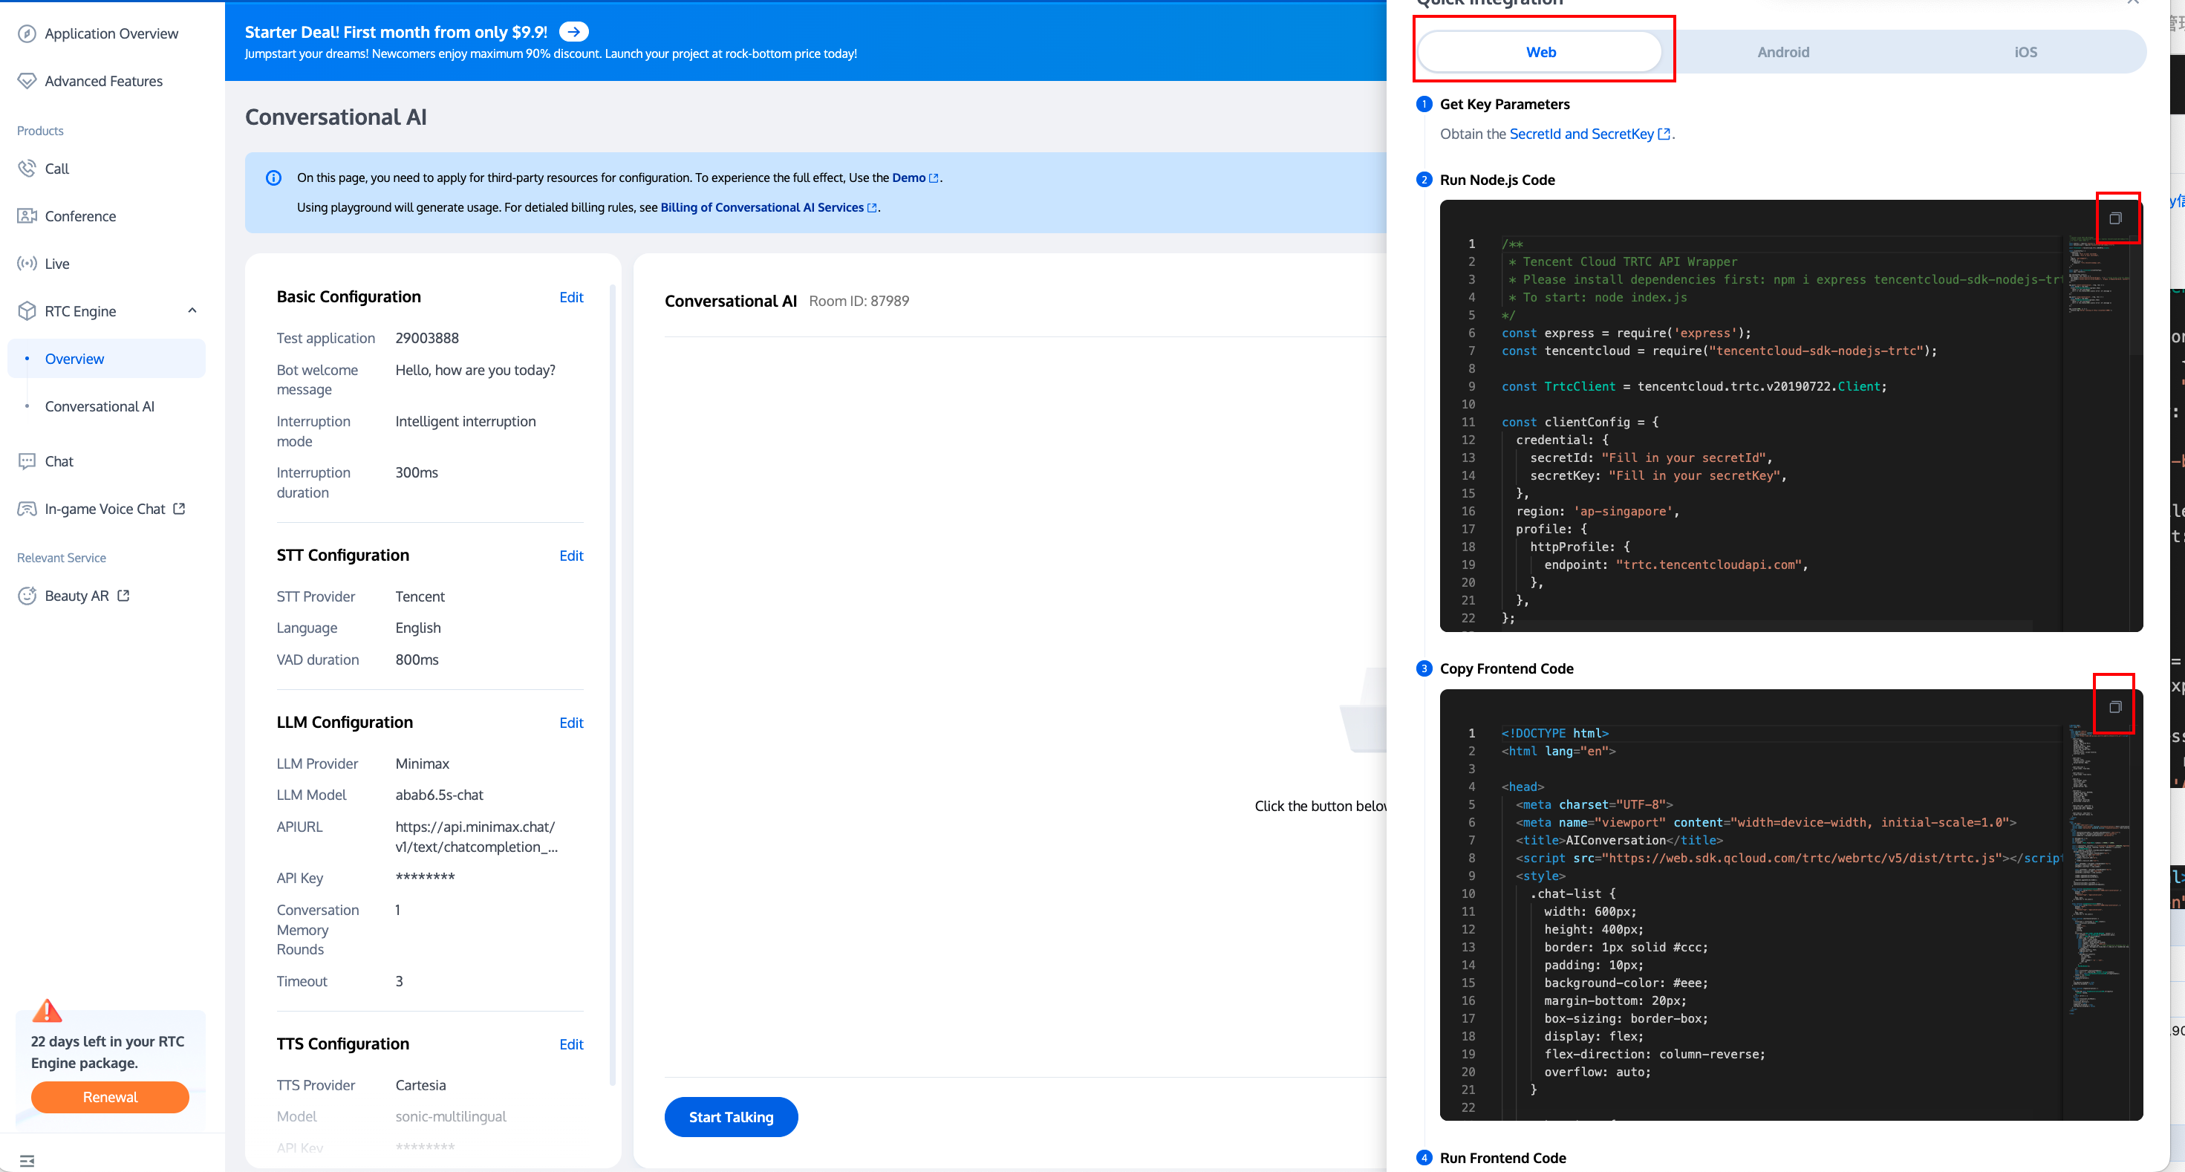Click the configuration panel vertical scrollbar
2185x1172 pixels.
click(613, 686)
